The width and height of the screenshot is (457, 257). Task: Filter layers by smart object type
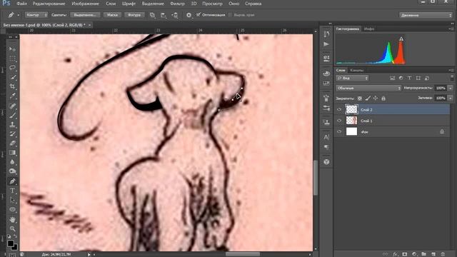(x=427, y=78)
